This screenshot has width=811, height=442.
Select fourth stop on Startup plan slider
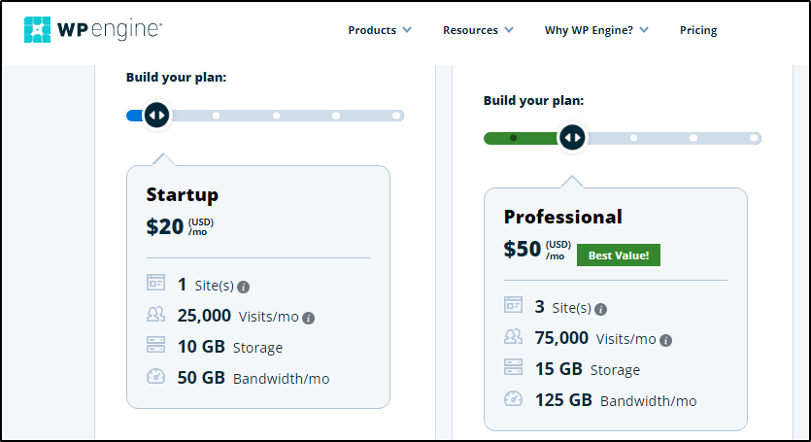tap(336, 116)
